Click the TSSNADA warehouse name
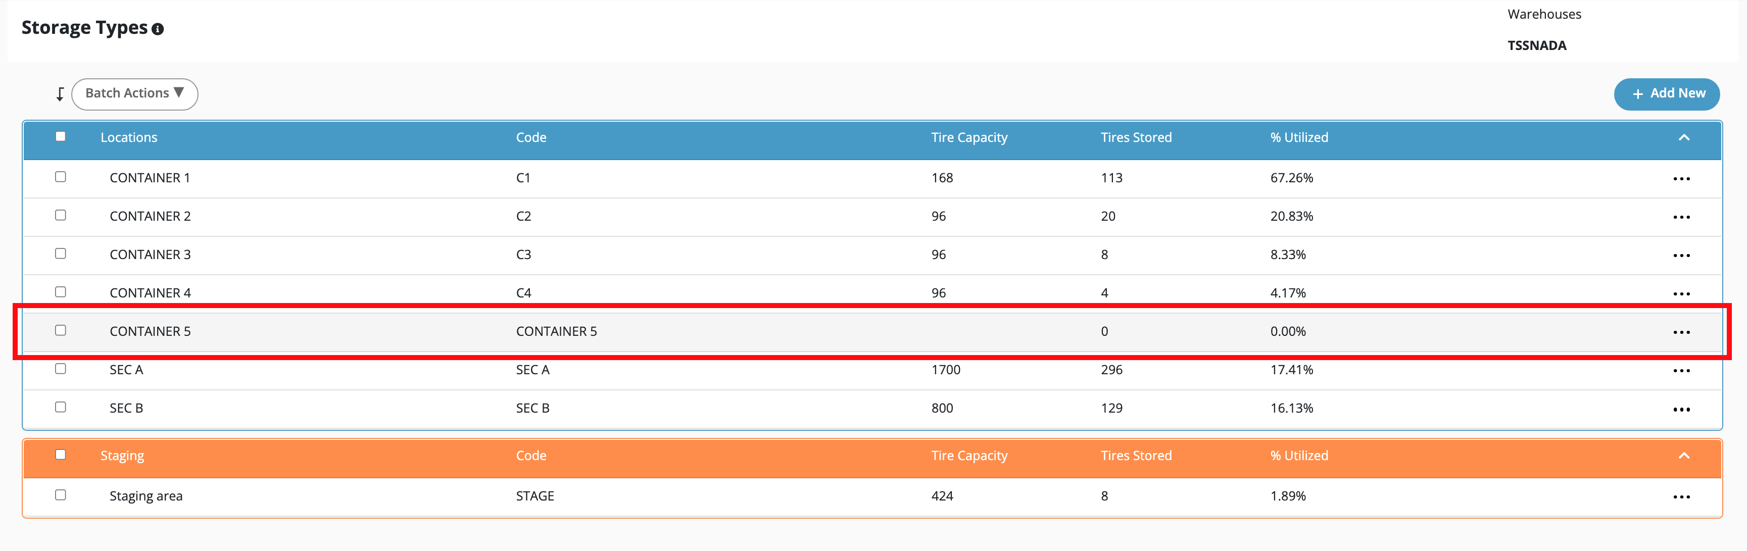 pyautogui.click(x=1536, y=45)
